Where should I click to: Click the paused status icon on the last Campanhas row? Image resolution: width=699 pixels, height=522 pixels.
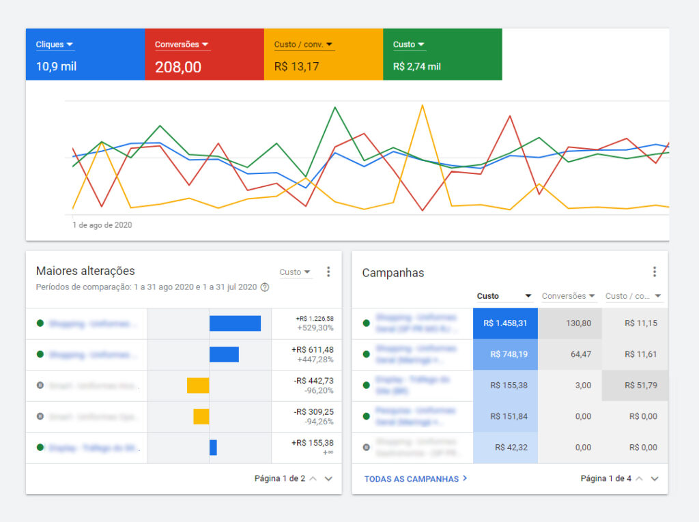coord(366,448)
